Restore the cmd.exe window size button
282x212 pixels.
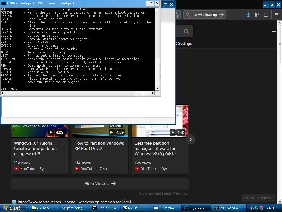click(x=152, y=3)
